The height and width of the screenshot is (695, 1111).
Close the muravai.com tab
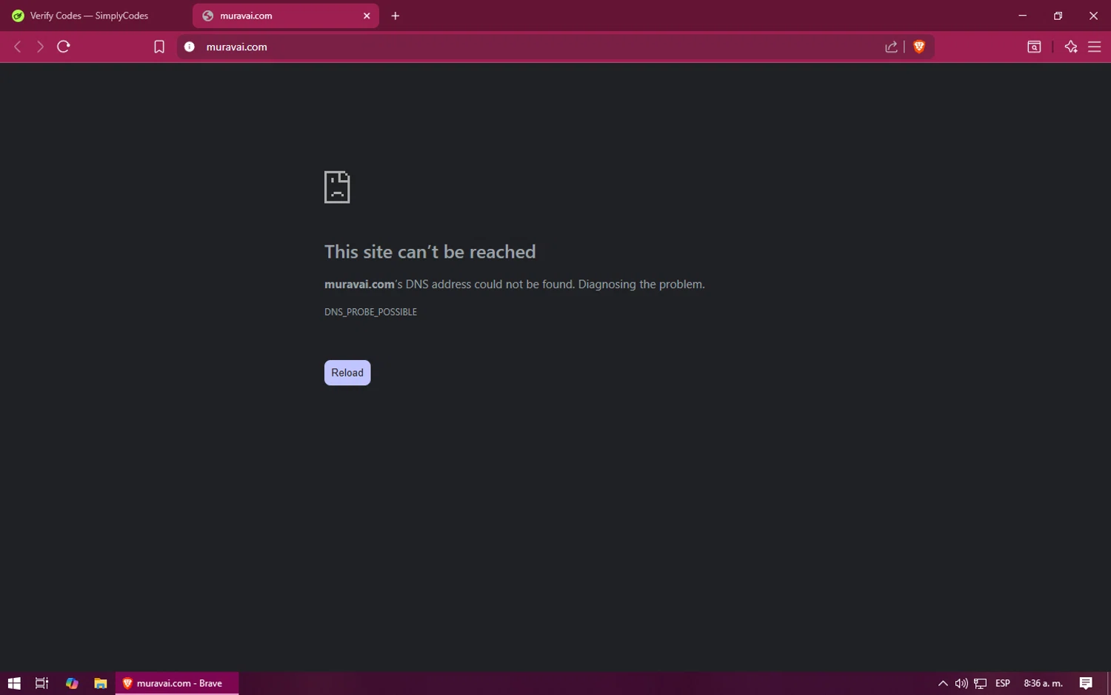367,16
